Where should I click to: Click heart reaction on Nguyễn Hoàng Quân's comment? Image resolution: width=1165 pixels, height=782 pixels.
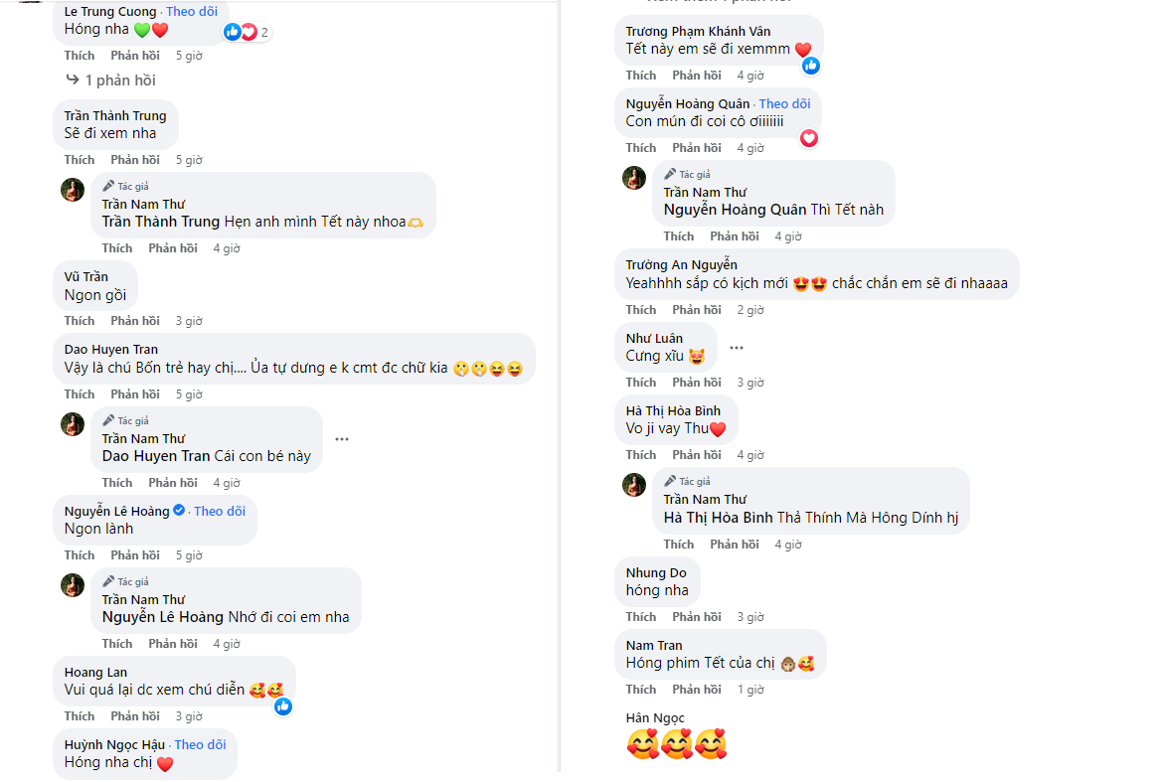click(x=809, y=138)
